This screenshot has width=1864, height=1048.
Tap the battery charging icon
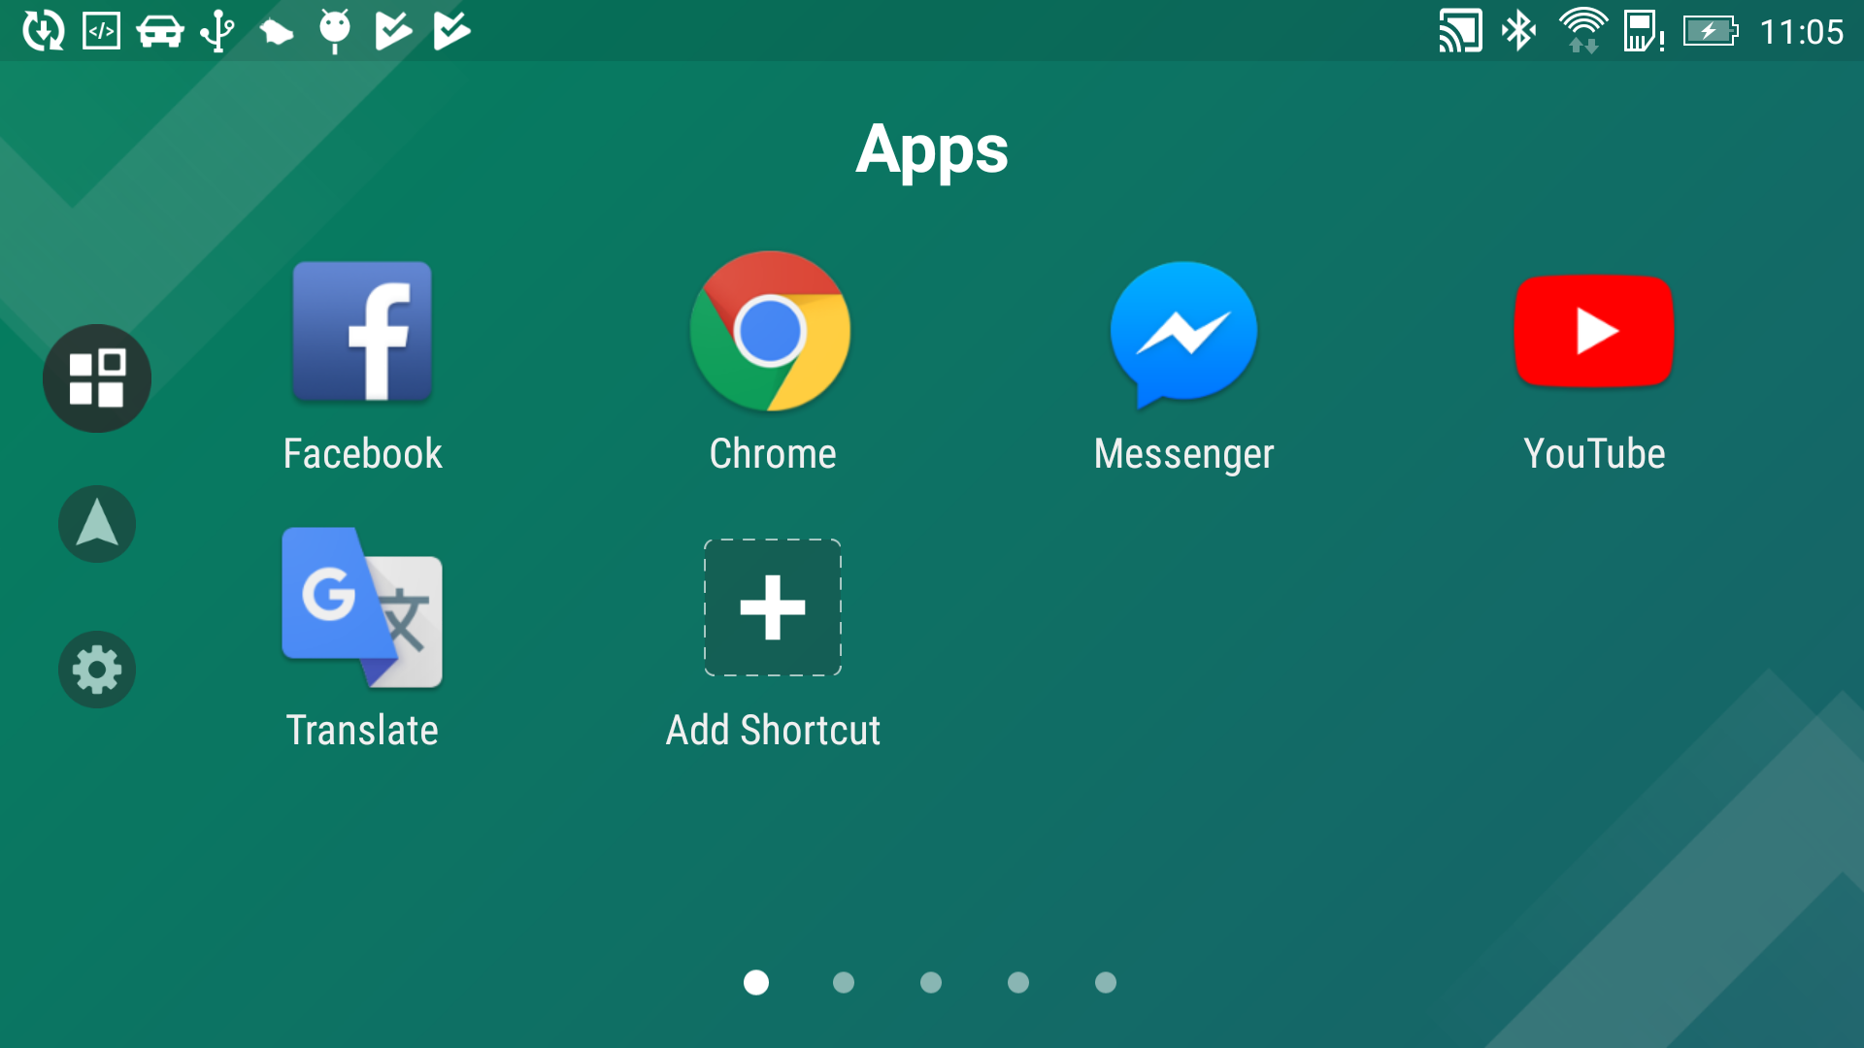click(x=1710, y=31)
